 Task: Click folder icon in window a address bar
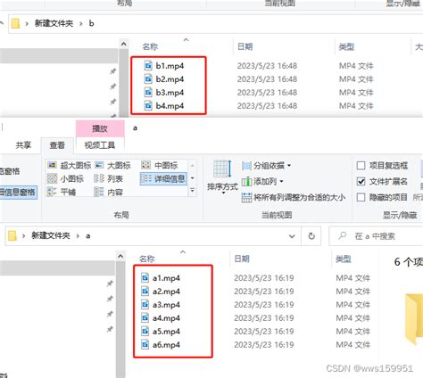click(12, 235)
